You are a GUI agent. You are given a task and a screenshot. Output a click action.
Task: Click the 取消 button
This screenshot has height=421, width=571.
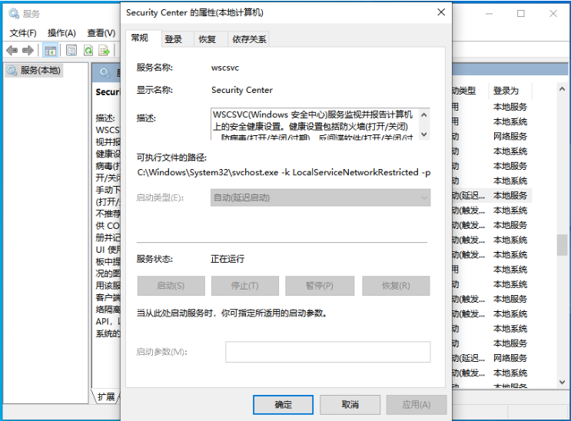click(350, 404)
